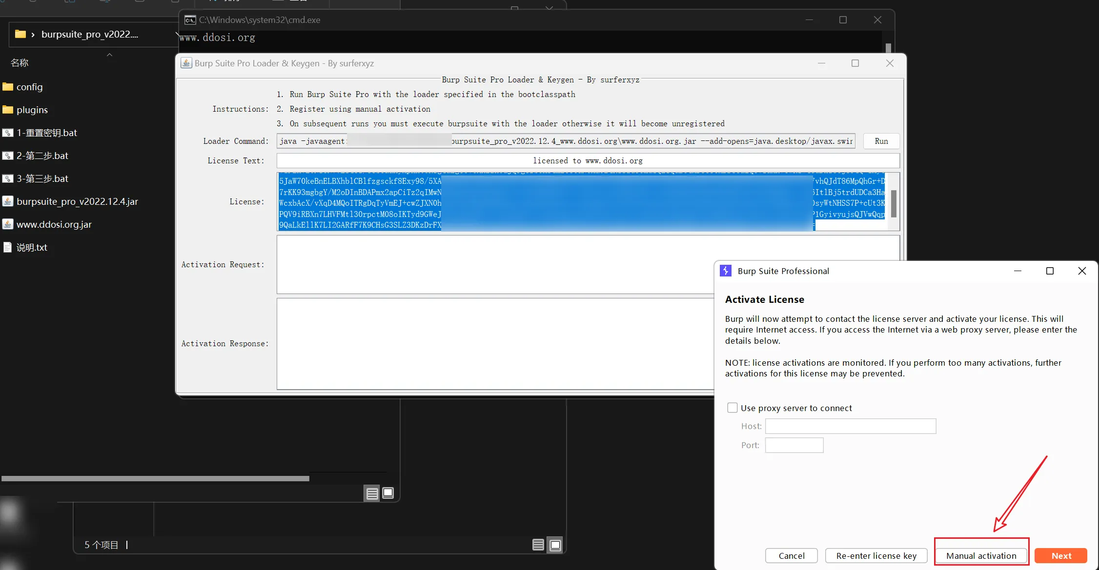Viewport: 1099px width, 570px height.
Task: Expand the Explorer address bar history dropdown
Action: coord(176,34)
